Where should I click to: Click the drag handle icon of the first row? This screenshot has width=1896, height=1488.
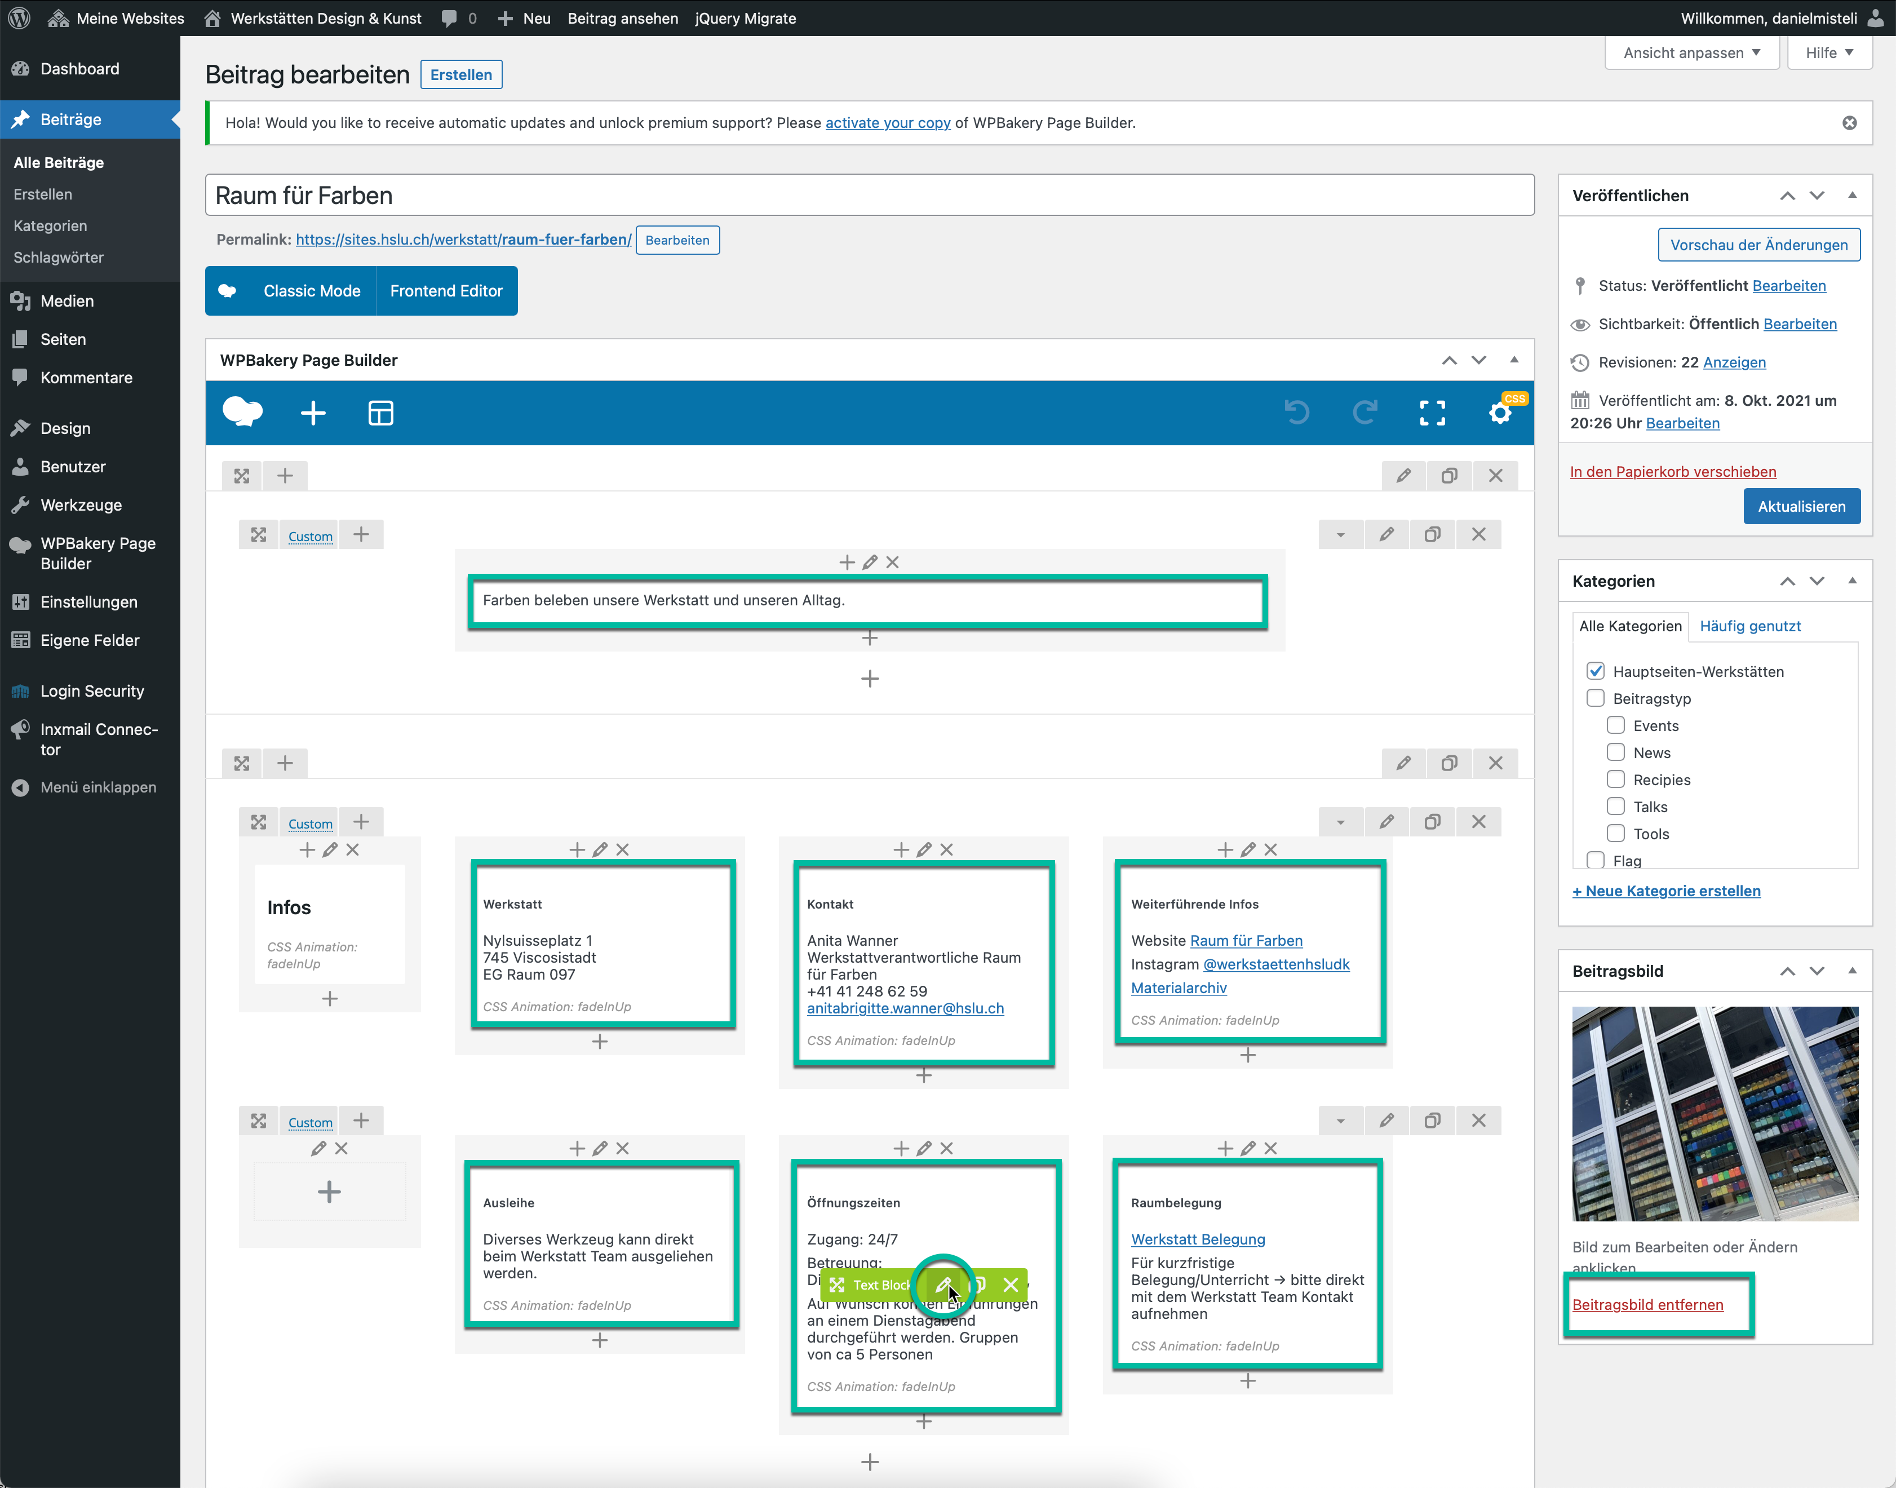241,476
